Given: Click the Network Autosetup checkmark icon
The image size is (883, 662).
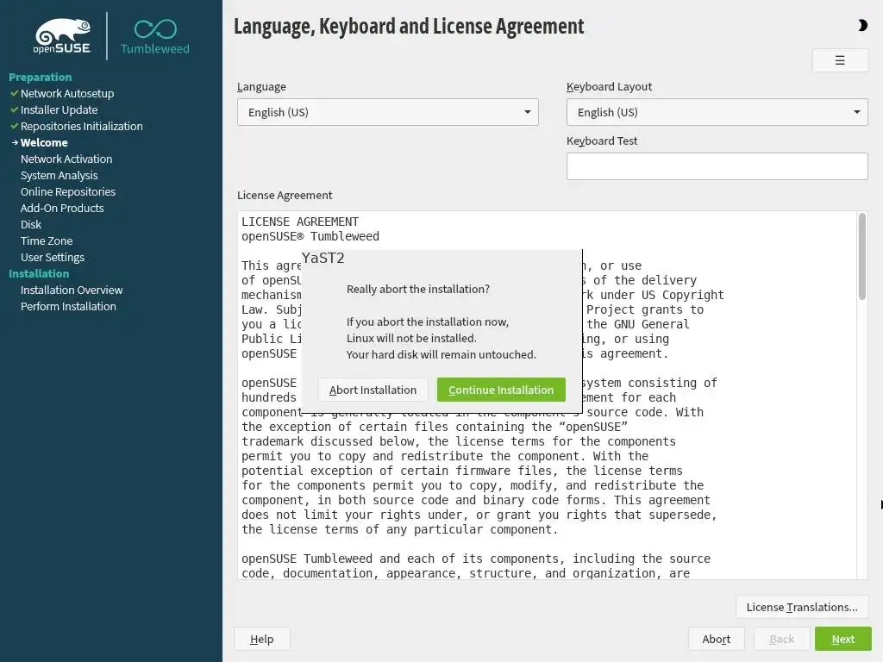Looking at the screenshot, I should [14, 93].
